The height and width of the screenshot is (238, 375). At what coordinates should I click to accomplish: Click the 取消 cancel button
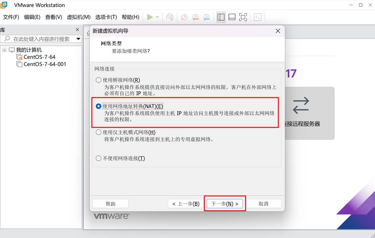(x=263, y=204)
